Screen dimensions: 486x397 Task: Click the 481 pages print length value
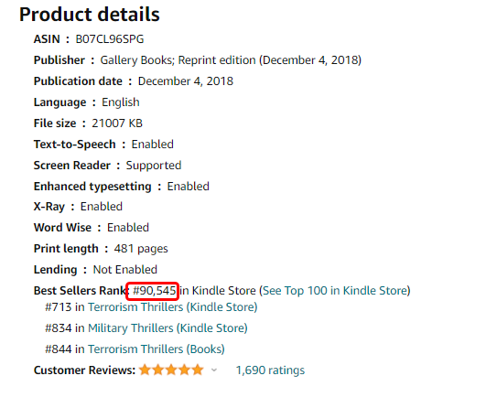(x=141, y=249)
